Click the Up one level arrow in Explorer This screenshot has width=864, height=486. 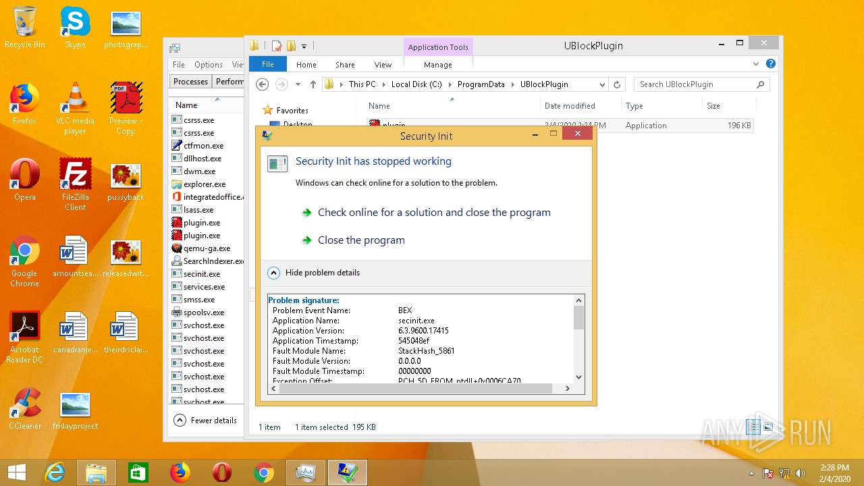(313, 84)
